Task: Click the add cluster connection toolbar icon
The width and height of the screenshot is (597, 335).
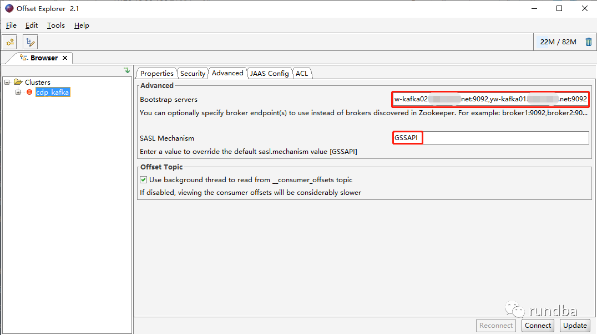Action: [x=9, y=42]
